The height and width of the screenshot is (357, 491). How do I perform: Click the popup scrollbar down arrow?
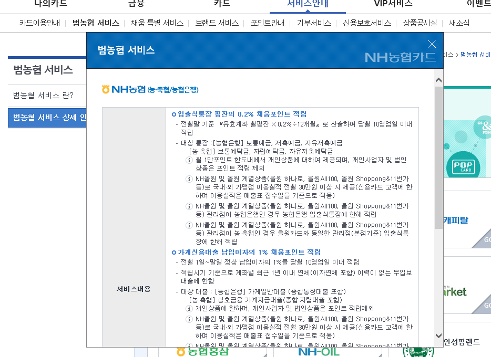tap(438, 335)
